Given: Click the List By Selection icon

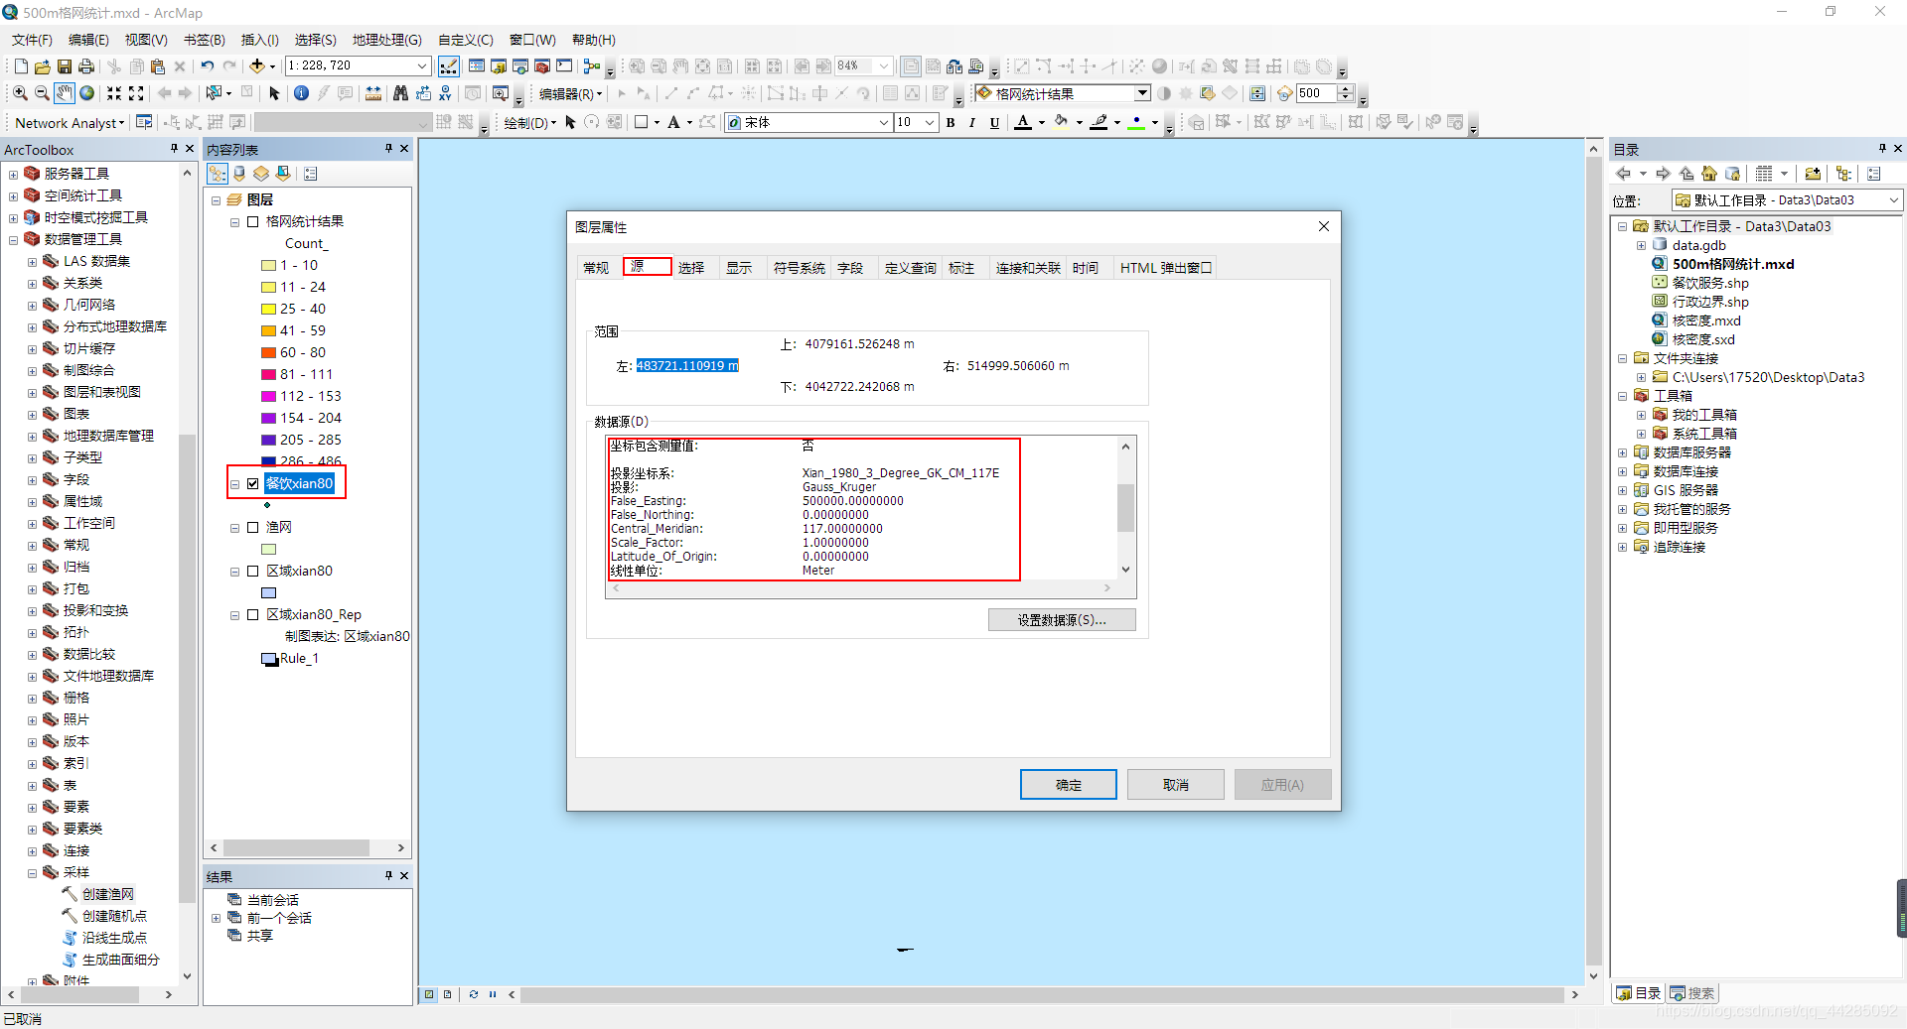Looking at the screenshot, I should point(283,174).
